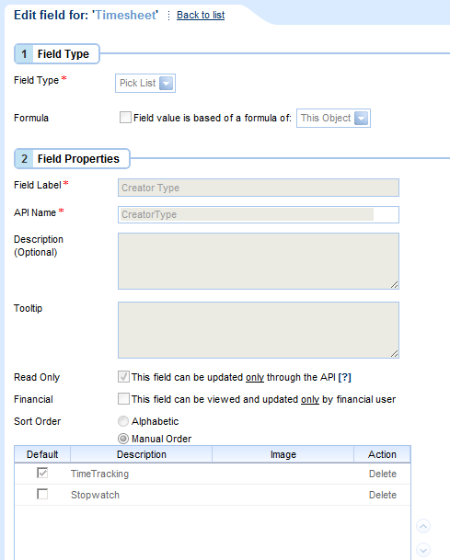Click the move up arrow icon
The height and width of the screenshot is (560, 450).
pos(423,526)
